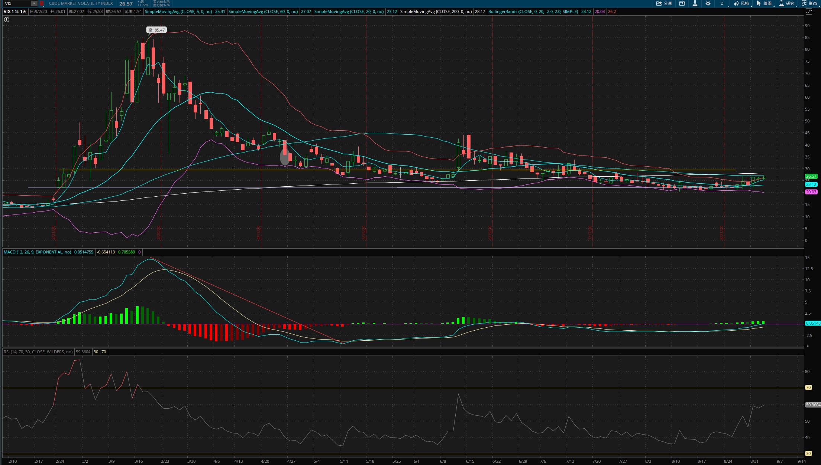Open the 风格 style dropdown
Image resolution: width=821 pixels, height=465 pixels.
coord(741,3)
